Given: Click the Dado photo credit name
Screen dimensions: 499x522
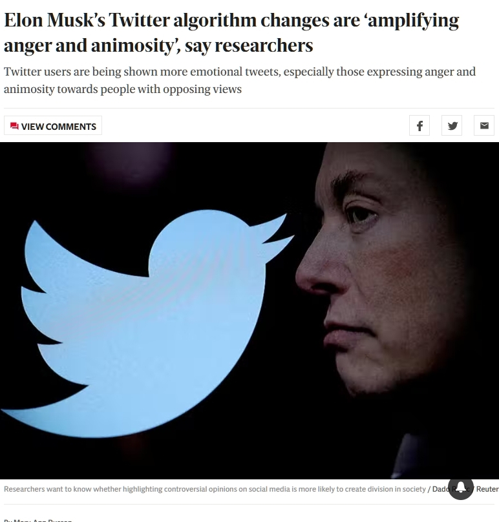Looking at the screenshot, I should tap(440, 489).
